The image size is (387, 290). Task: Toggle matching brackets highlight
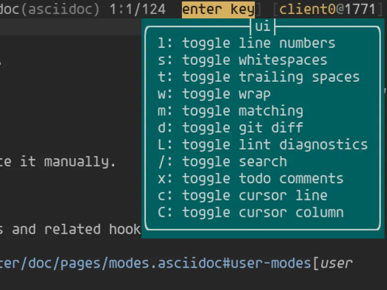[230, 111]
